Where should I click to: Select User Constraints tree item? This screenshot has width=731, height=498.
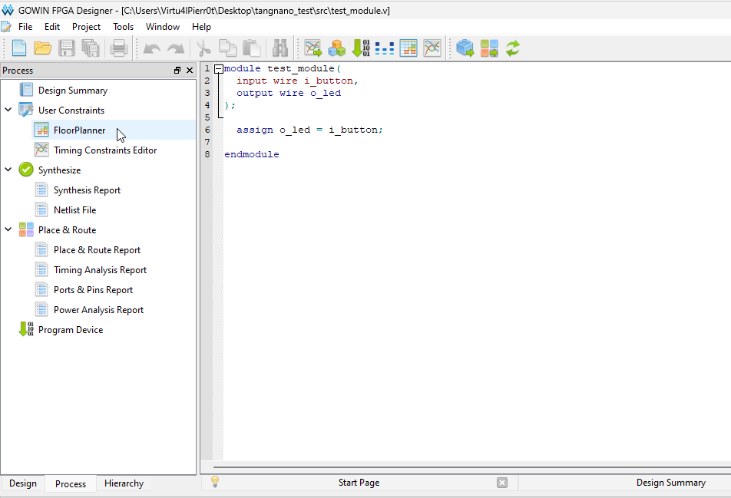pos(71,110)
